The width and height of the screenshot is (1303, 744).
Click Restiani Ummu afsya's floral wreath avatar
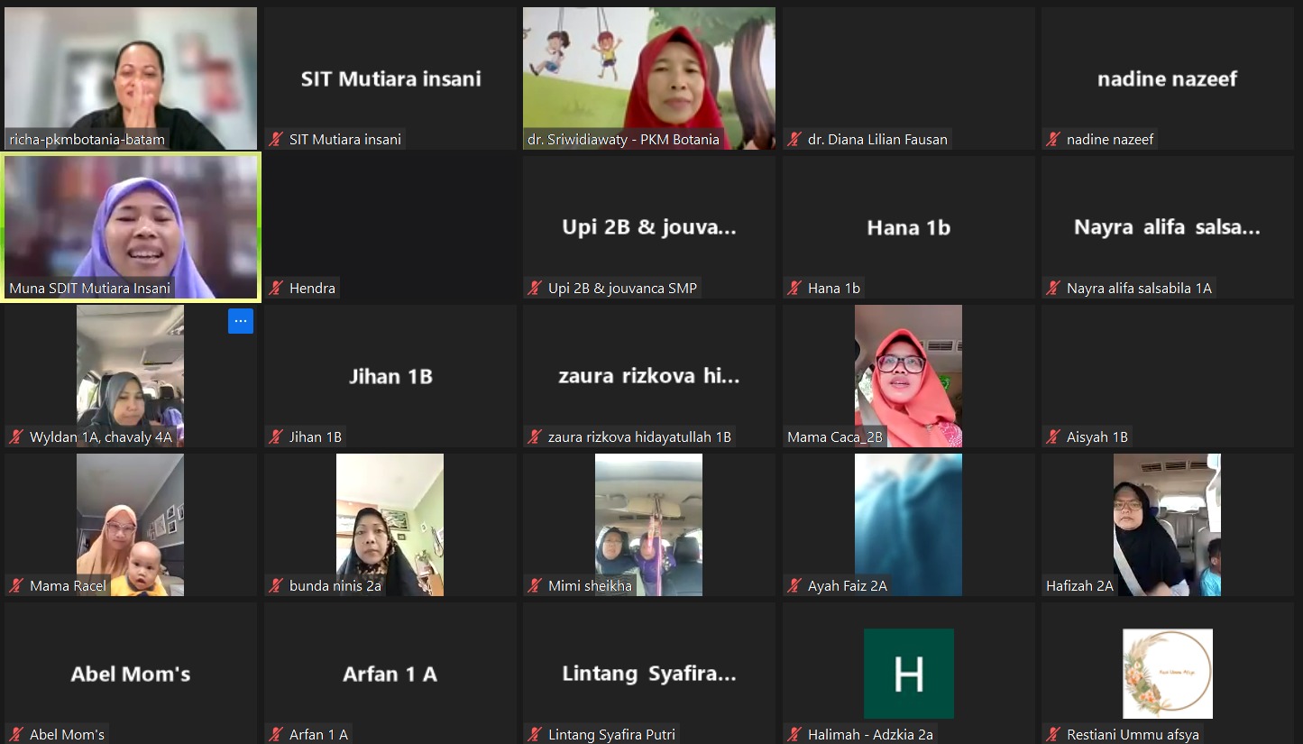pos(1167,674)
